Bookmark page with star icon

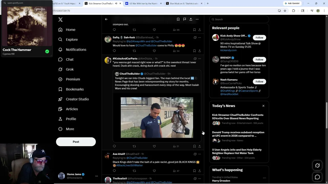(x=285, y=11)
